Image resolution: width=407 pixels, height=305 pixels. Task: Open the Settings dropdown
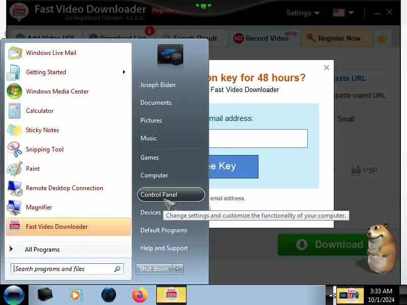303,13
